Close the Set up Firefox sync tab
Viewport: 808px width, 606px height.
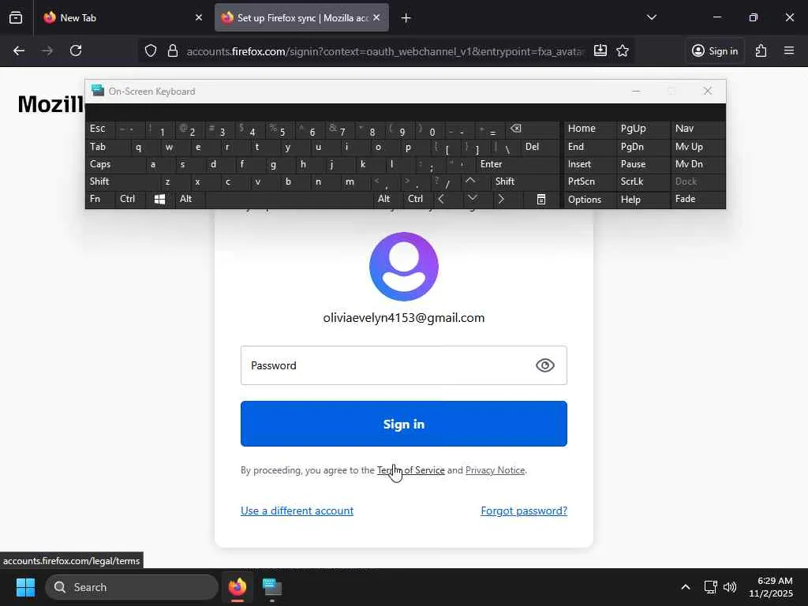coord(376,17)
